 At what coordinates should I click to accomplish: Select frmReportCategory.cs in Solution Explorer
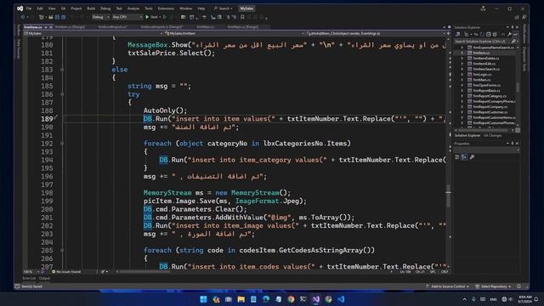click(490, 96)
